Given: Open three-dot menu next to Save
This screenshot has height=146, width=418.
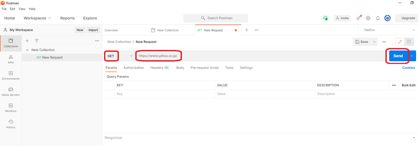Looking at the screenshot, I should pos(384,42).
